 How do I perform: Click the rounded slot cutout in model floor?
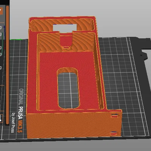[x=68, y=88]
